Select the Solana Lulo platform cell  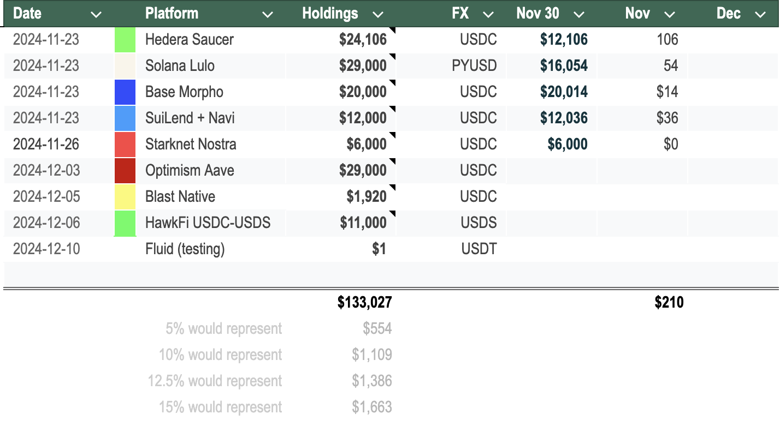point(210,65)
